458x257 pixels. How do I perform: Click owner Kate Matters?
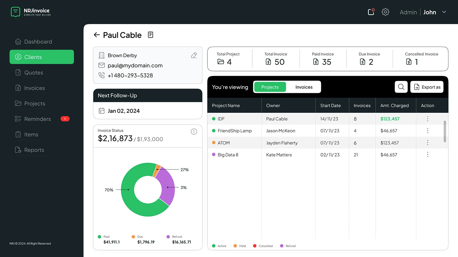279,155
